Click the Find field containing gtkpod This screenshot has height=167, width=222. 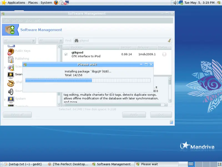[123, 41]
